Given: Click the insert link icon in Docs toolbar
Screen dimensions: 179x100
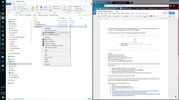Looking at the screenshot, I should point(149,16).
